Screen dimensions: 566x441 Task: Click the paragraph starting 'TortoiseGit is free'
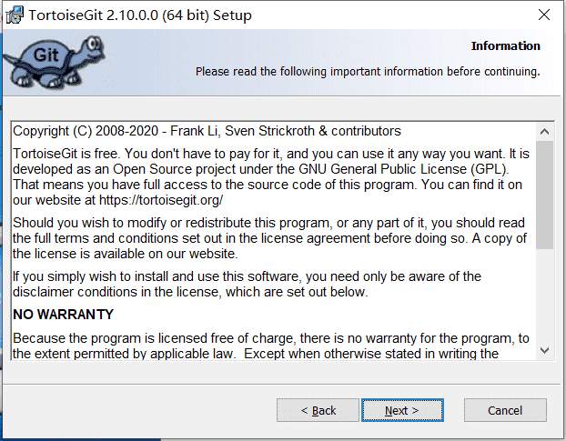pyautogui.click(x=271, y=176)
